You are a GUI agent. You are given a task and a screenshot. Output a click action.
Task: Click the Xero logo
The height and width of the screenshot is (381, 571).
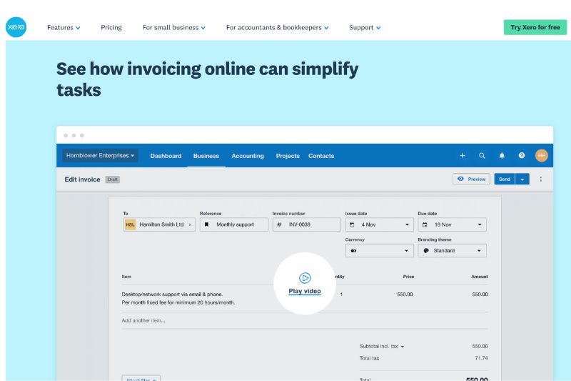coord(16,27)
